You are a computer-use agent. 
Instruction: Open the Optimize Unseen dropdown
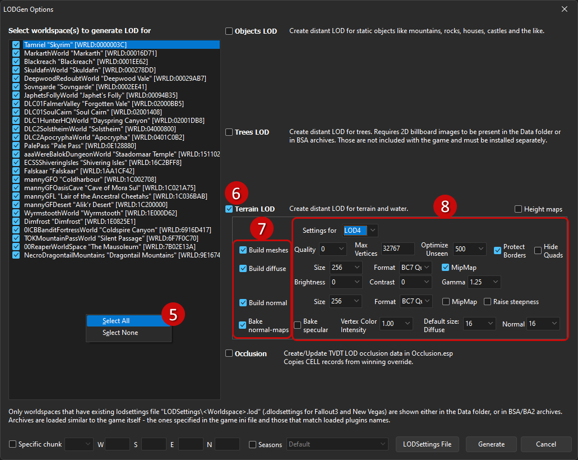click(470, 250)
